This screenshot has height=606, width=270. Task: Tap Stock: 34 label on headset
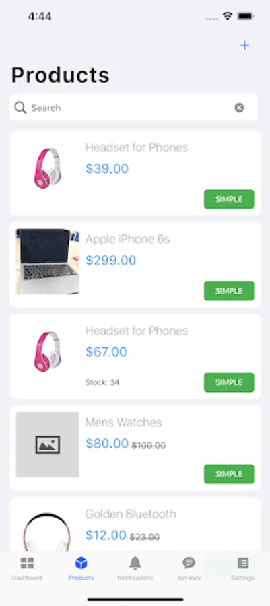[102, 382]
